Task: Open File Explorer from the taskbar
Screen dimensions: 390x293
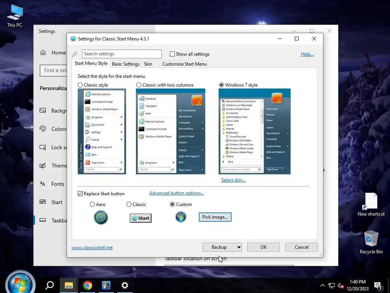Action: coord(69,285)
